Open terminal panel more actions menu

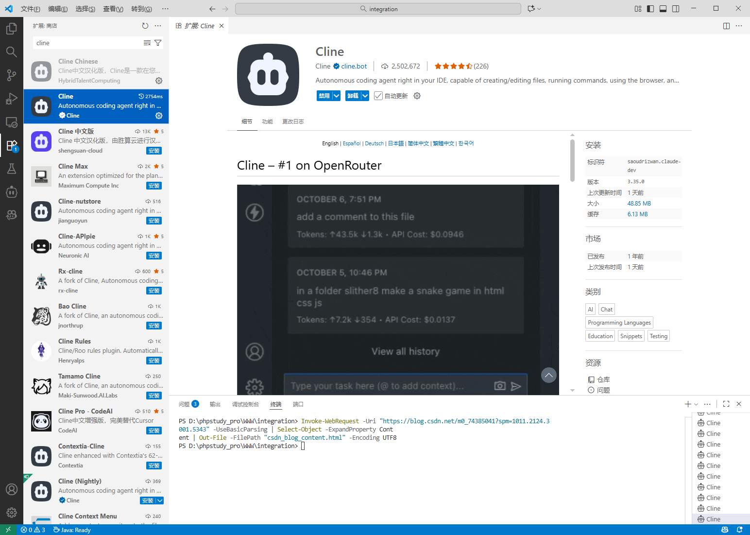tap(707, 404)
